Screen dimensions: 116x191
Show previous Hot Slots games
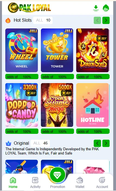pyautogui.click(x=97, y=20)
